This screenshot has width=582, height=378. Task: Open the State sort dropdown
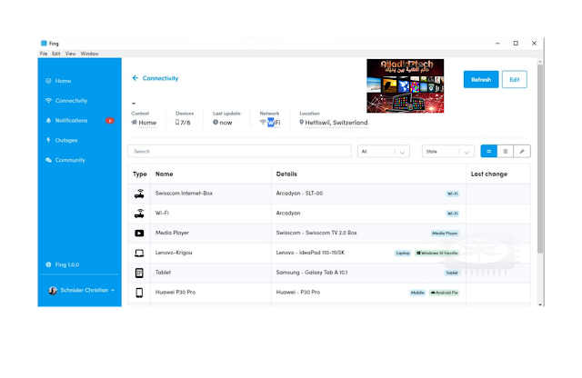point(448,152)
